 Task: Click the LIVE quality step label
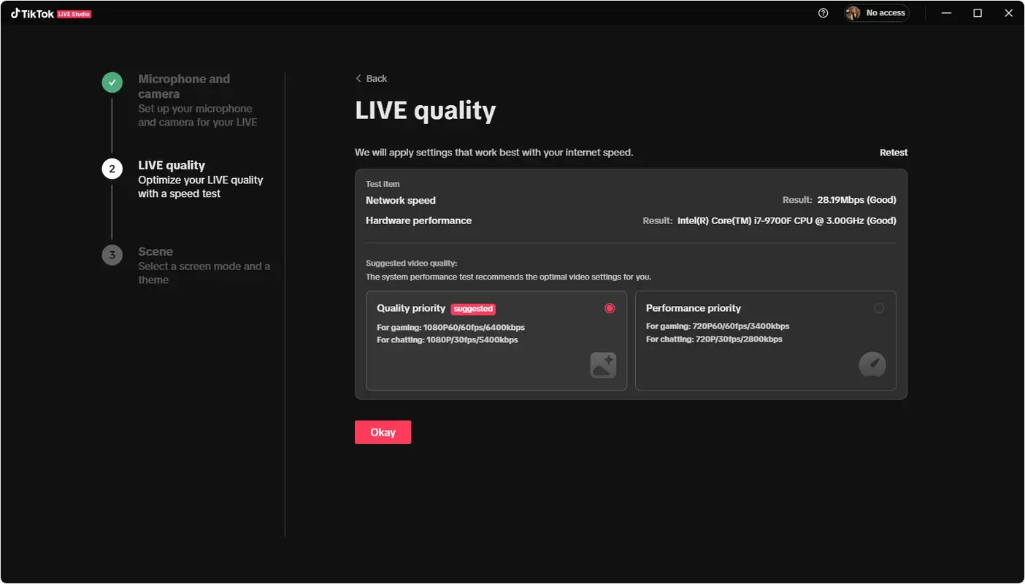pyautogui.click(x=171, y=165)
